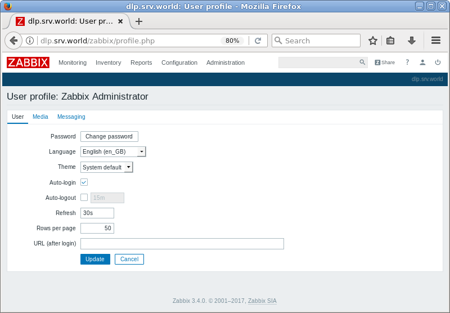Click the Firefox icon in title bar

click(x=7, y=6)
